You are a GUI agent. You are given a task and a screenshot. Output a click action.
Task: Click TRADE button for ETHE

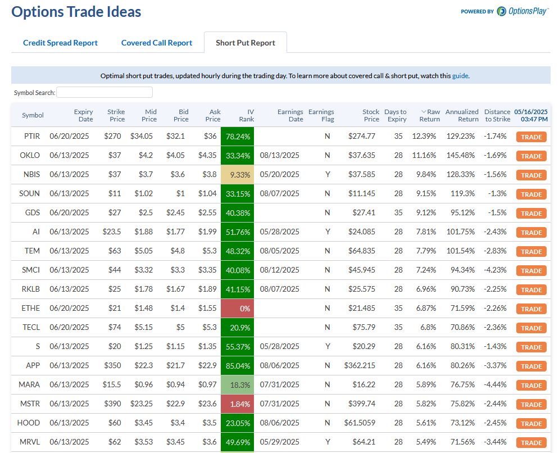[x=531, y=309]
